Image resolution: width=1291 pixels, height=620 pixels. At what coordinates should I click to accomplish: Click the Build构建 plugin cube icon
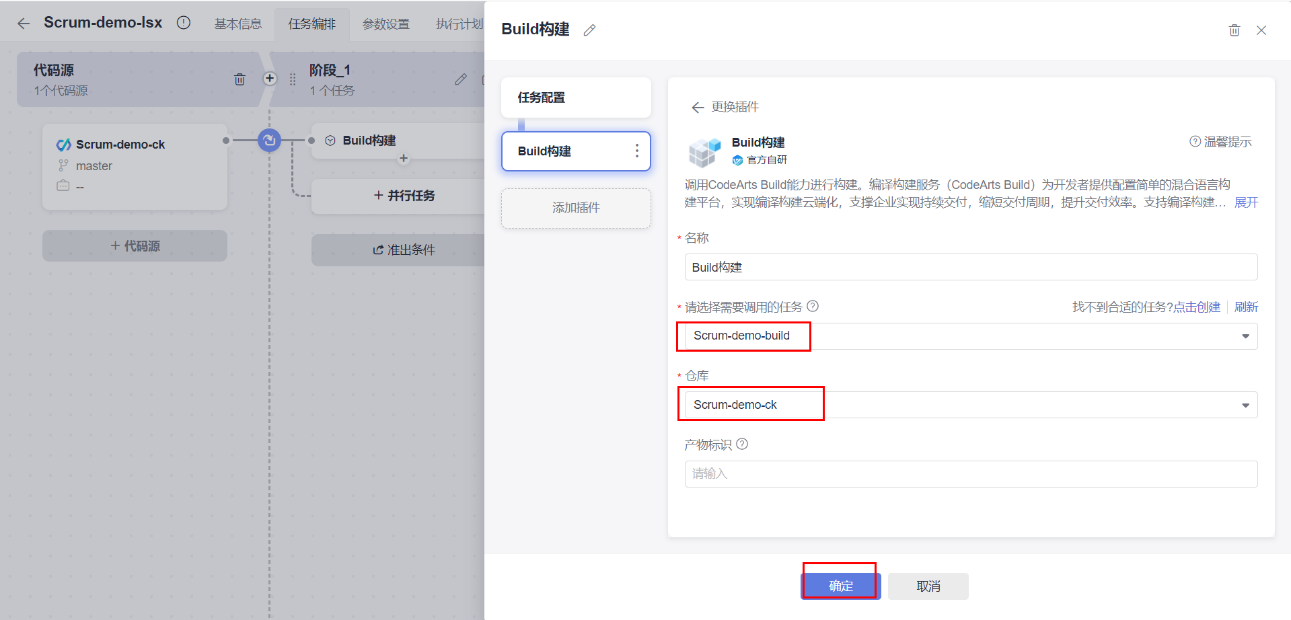[704, 152]
